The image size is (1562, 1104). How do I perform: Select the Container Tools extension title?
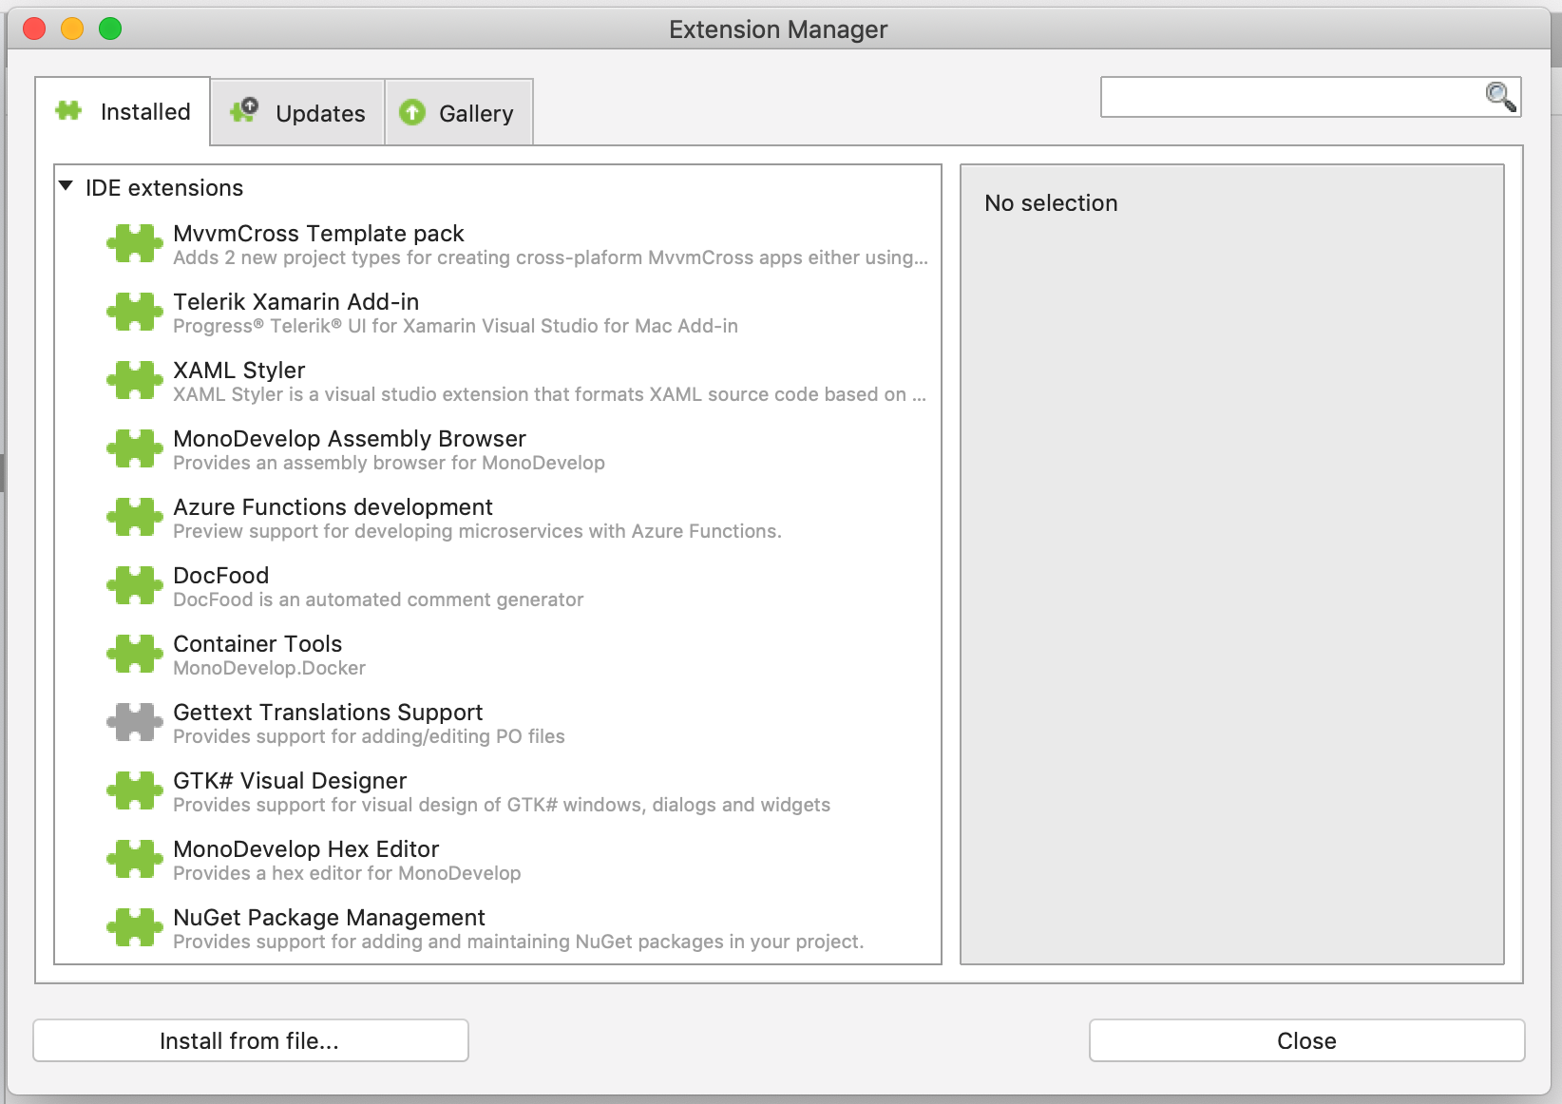[257, 644]
